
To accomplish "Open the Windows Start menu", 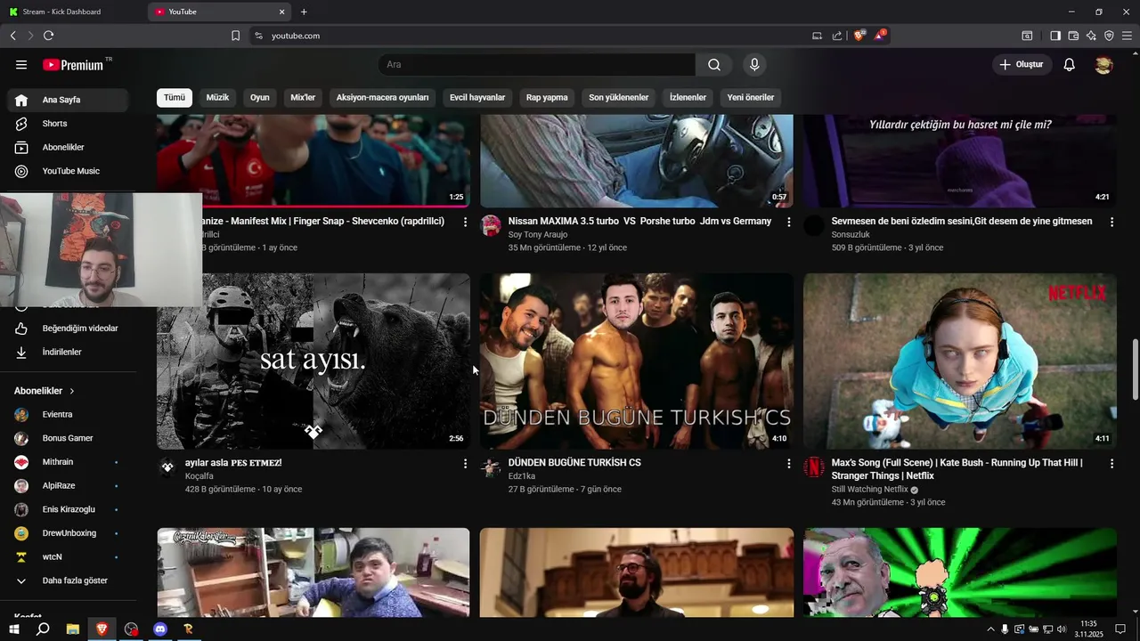I will [13, 629].
